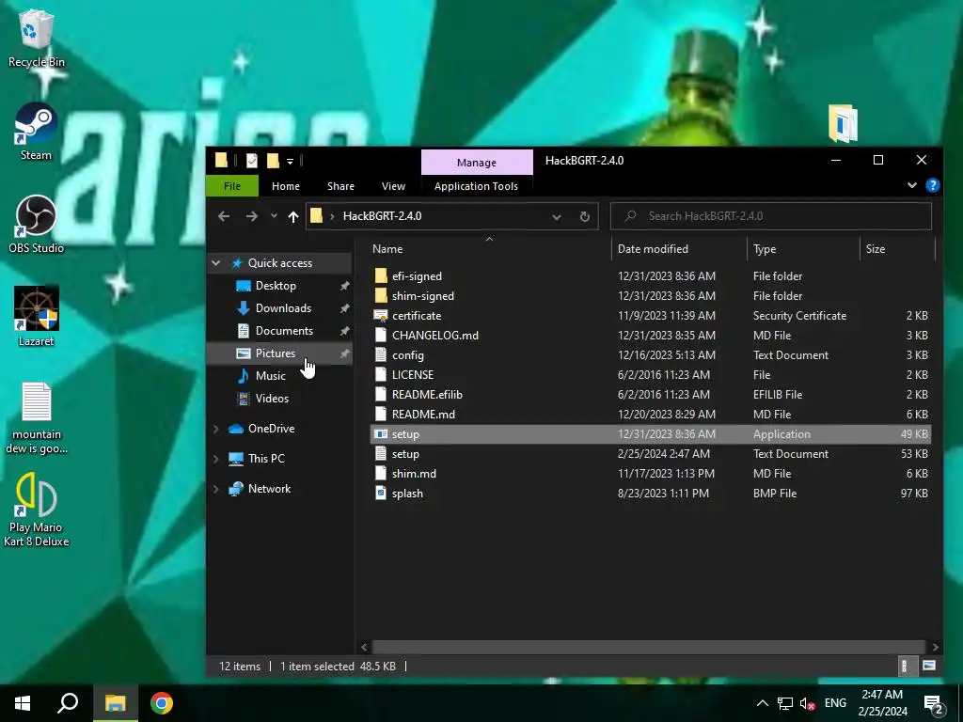This screenshot has width=963, height=722.
Task: Expand the Network tree node
Action: pos(215,489)
